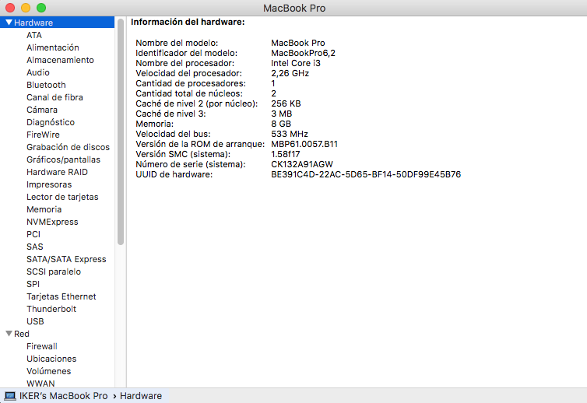The height and width of the screenshot is (403, 587).
Task: Click the laptop icon in path bar
Action: [x=10, y=396]
